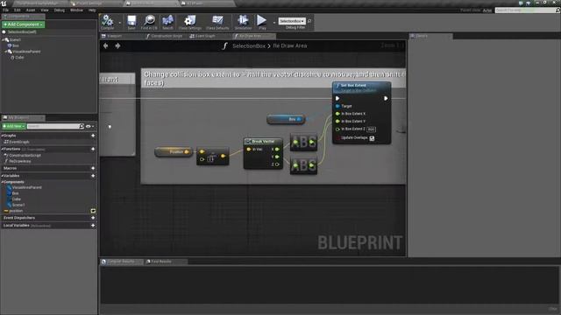This screenshot has width=561, height=315.
Task: Add a new Graph with plus icon
Action: pyautogui.click(x=93, y=136)
